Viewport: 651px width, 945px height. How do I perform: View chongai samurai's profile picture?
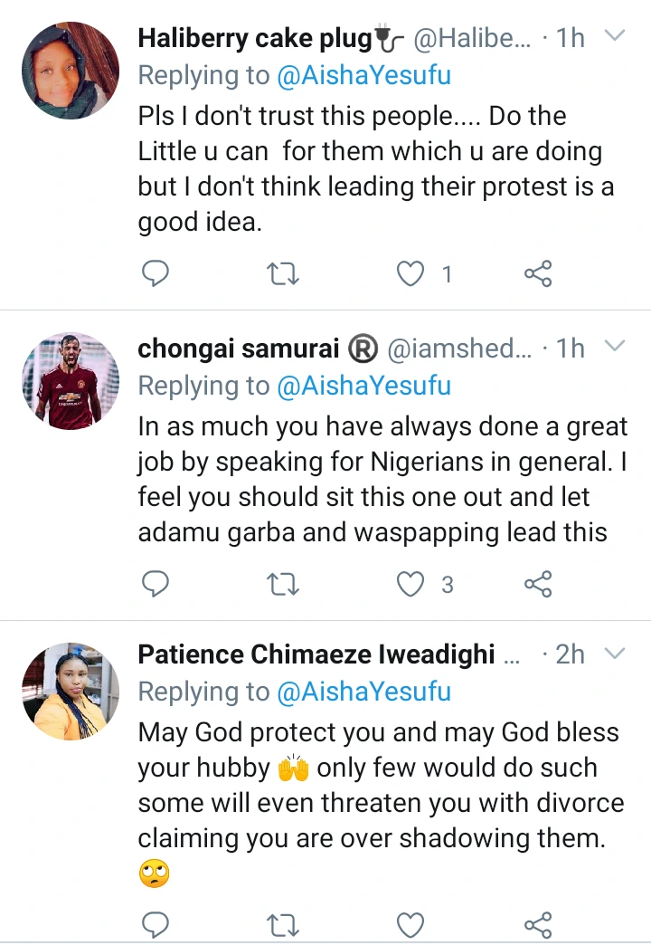point(70,380)
